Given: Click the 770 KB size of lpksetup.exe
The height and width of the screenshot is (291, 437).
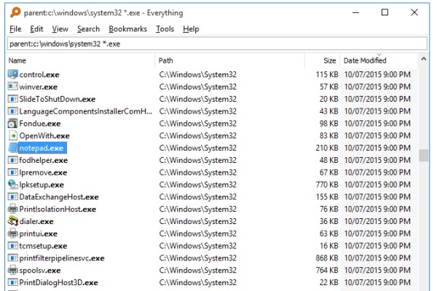Looking at the screenshot, I should [x=327, y=185].
